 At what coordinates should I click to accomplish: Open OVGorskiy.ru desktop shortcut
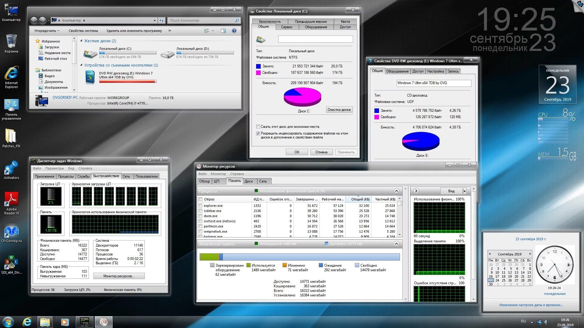tap(11, 234)
